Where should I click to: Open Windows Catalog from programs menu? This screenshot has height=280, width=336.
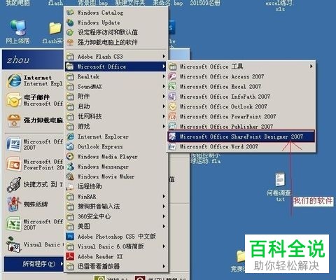[116, 13]
